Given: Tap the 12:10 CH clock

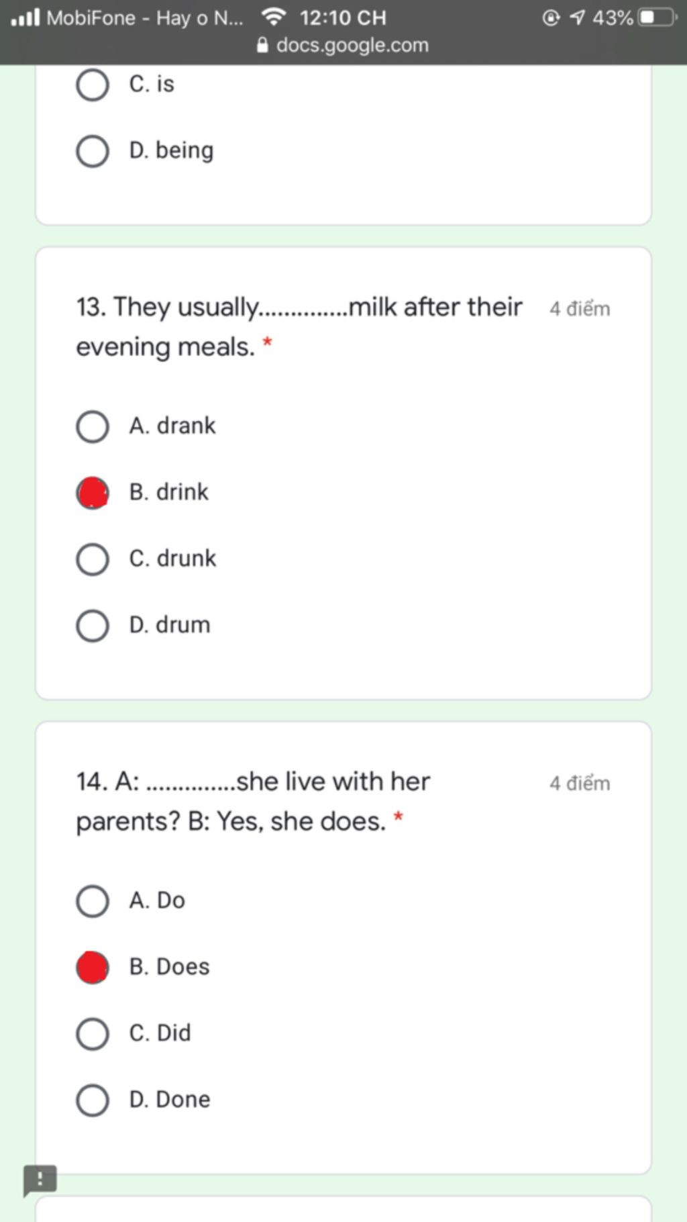Looking at the screenshot, I should click(x=343, y=17).
